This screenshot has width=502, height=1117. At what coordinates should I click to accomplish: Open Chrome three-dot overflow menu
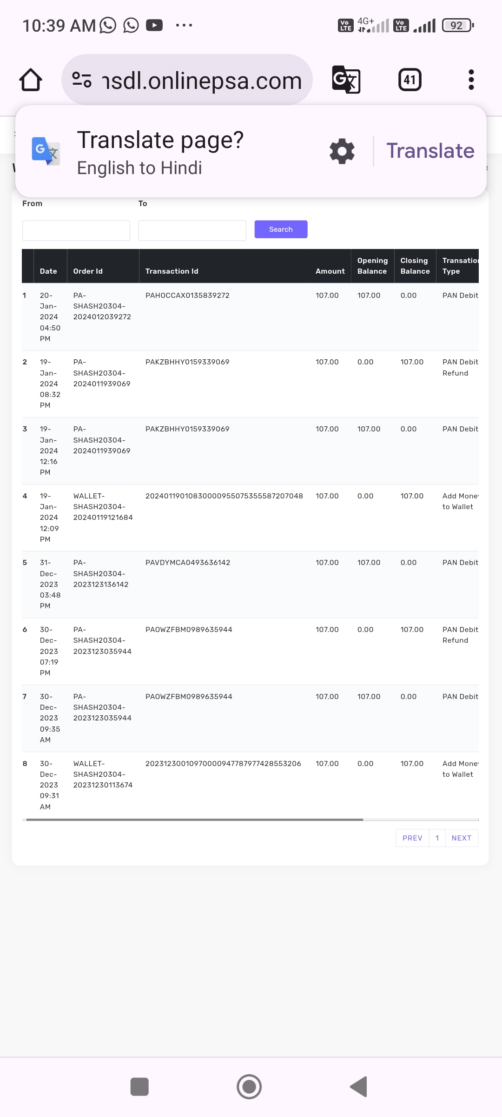click(471, 80)
